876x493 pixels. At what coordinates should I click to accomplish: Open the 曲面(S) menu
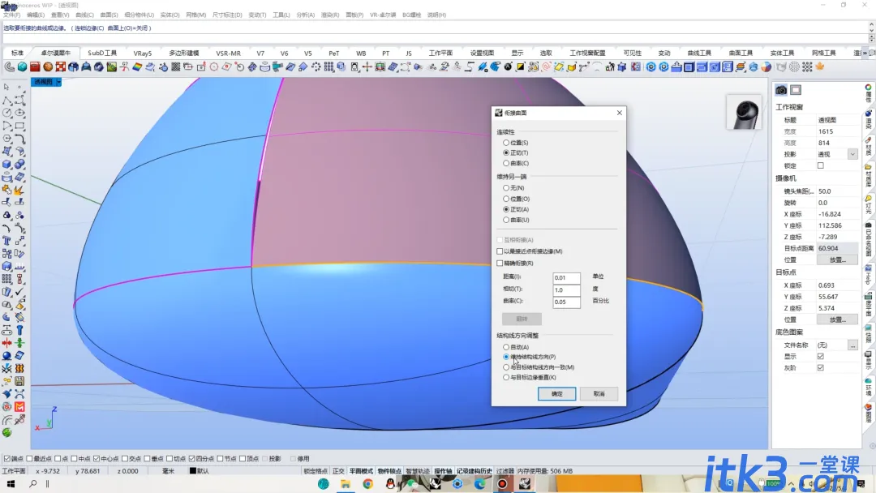pyautogui.click(x=109, y=15)
